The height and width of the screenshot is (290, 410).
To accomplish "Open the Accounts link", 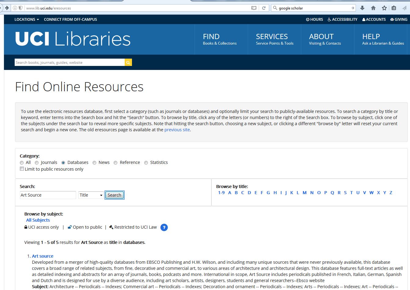I will [374, 19].
